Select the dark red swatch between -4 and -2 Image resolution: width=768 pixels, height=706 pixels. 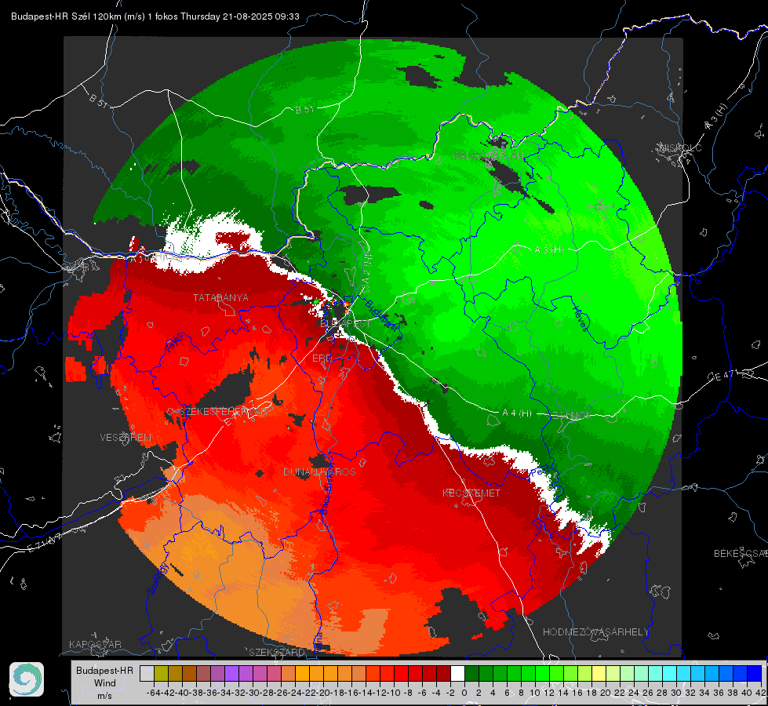click(444, 673)
